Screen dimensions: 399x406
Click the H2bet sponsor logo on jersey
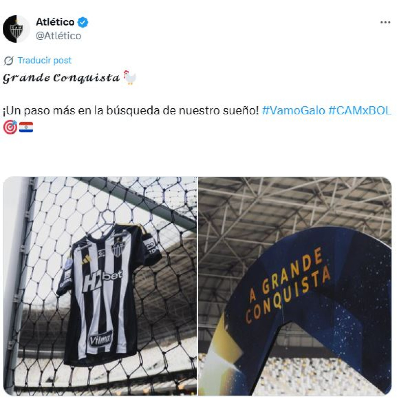point(102,280)
